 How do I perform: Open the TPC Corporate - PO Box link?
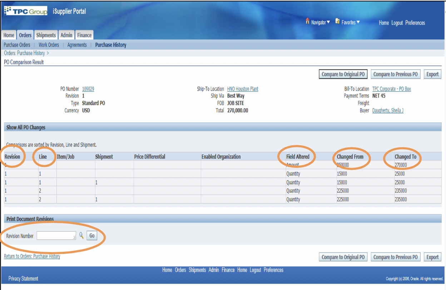pyautogui.click(x=392, y=89)
